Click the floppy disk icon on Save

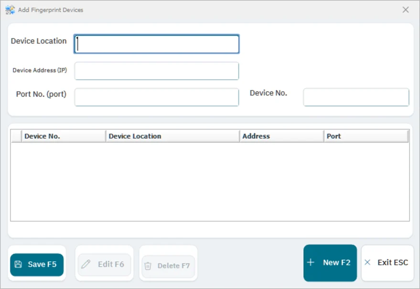[18, 264]
